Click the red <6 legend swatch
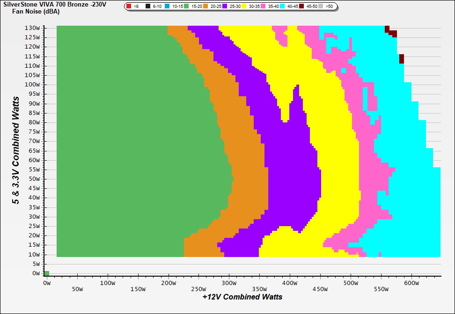Image resolution: width=455 pixels, height=314 pixels. 129,7
